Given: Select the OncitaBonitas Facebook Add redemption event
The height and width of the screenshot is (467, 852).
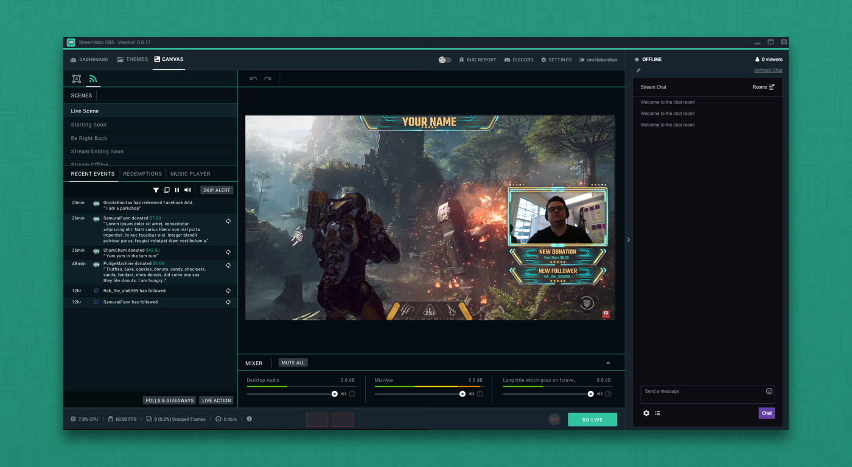Looking at the screenshot, I should tap(150, 206).
